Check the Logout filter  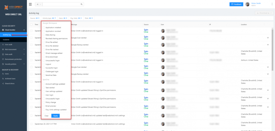[x=44, y=64]
